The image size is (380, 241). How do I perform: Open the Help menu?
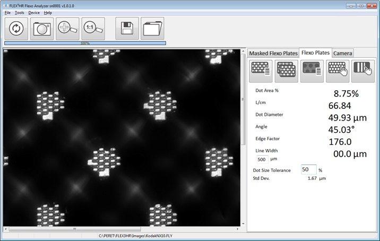(48, 13)
